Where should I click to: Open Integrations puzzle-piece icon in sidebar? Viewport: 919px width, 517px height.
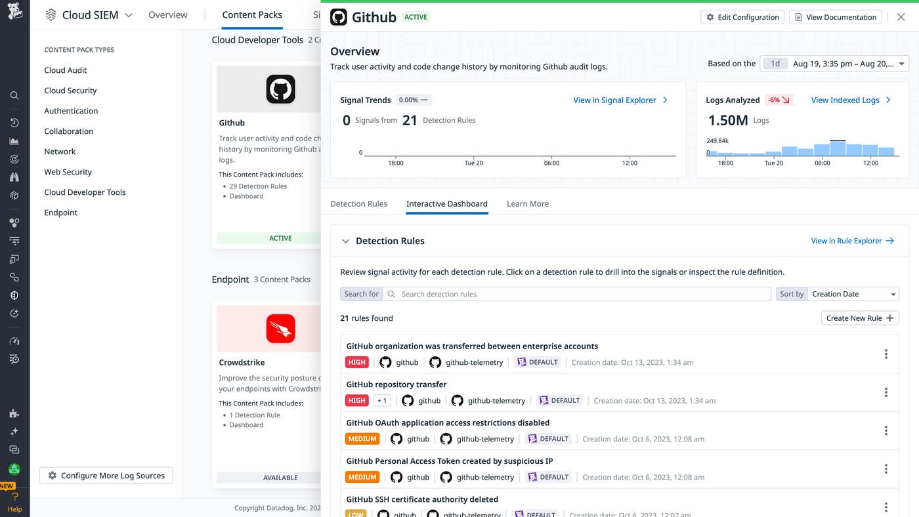click(14, 413)
